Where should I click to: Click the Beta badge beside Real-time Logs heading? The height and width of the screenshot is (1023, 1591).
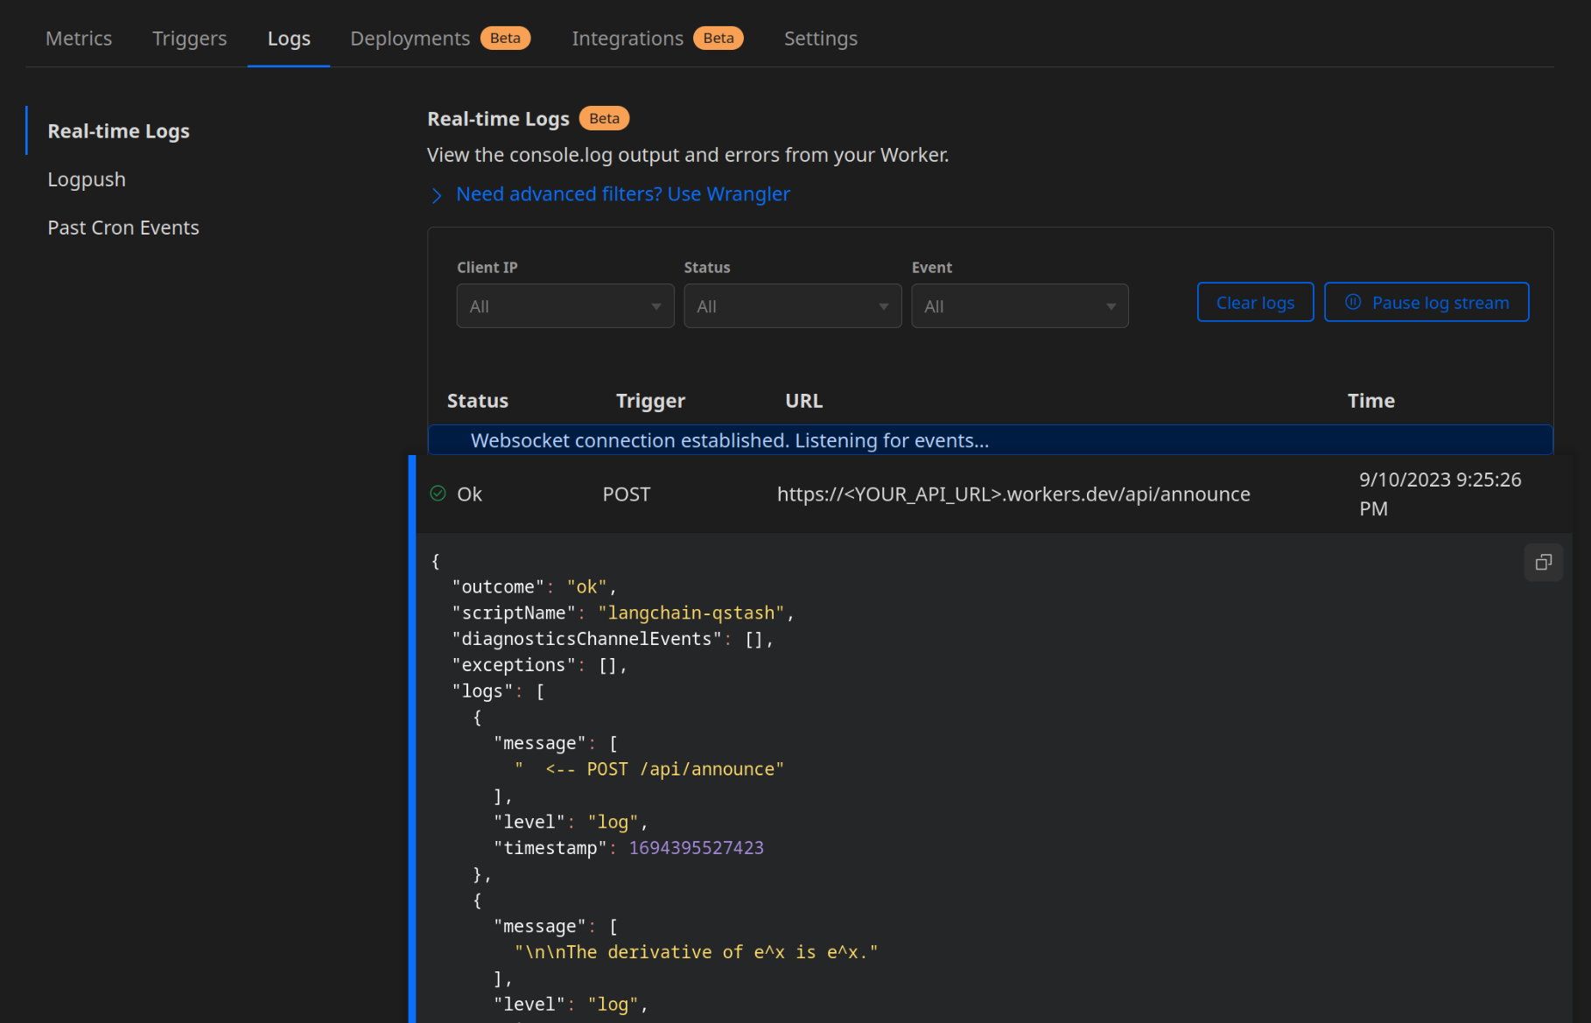[x=604, y=118]
